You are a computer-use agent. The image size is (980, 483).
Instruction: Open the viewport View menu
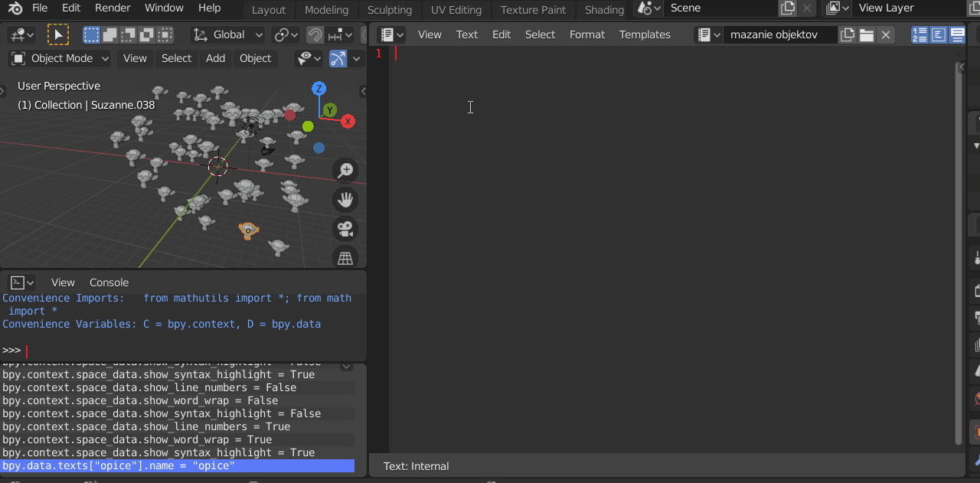coord(135,58)
